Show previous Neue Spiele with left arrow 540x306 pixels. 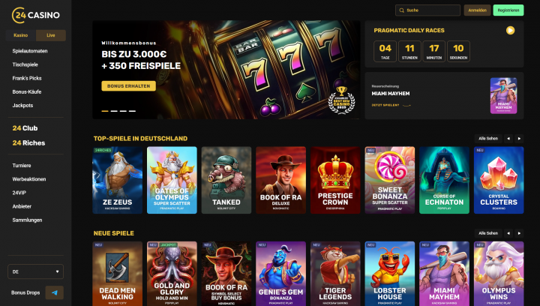tap(508, 233)
